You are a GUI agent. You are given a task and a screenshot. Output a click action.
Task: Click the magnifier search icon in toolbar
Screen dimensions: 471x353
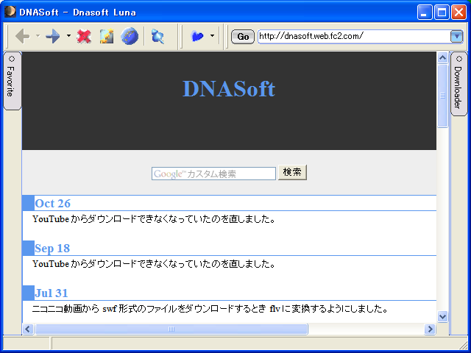pos(157,36)
